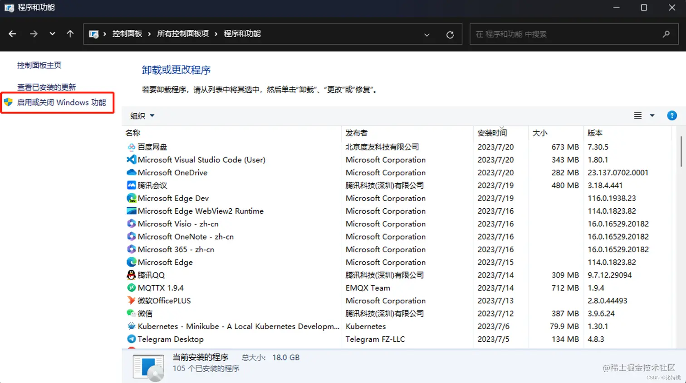The width and height of the screenshot is (686, 383).
Task: Click the view layout icon
Action: coord(637,115)
